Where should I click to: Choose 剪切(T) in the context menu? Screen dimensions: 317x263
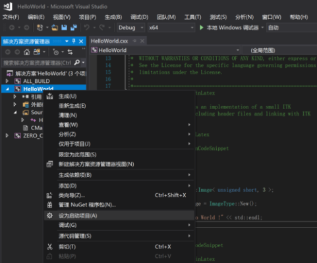(119, 247)
